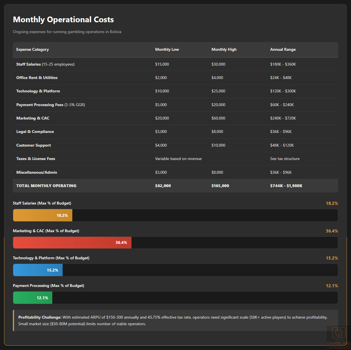Click the red Marketing & CAC bar
The width and height of the screenshot is (351, 350).
(x=72, y=242)
